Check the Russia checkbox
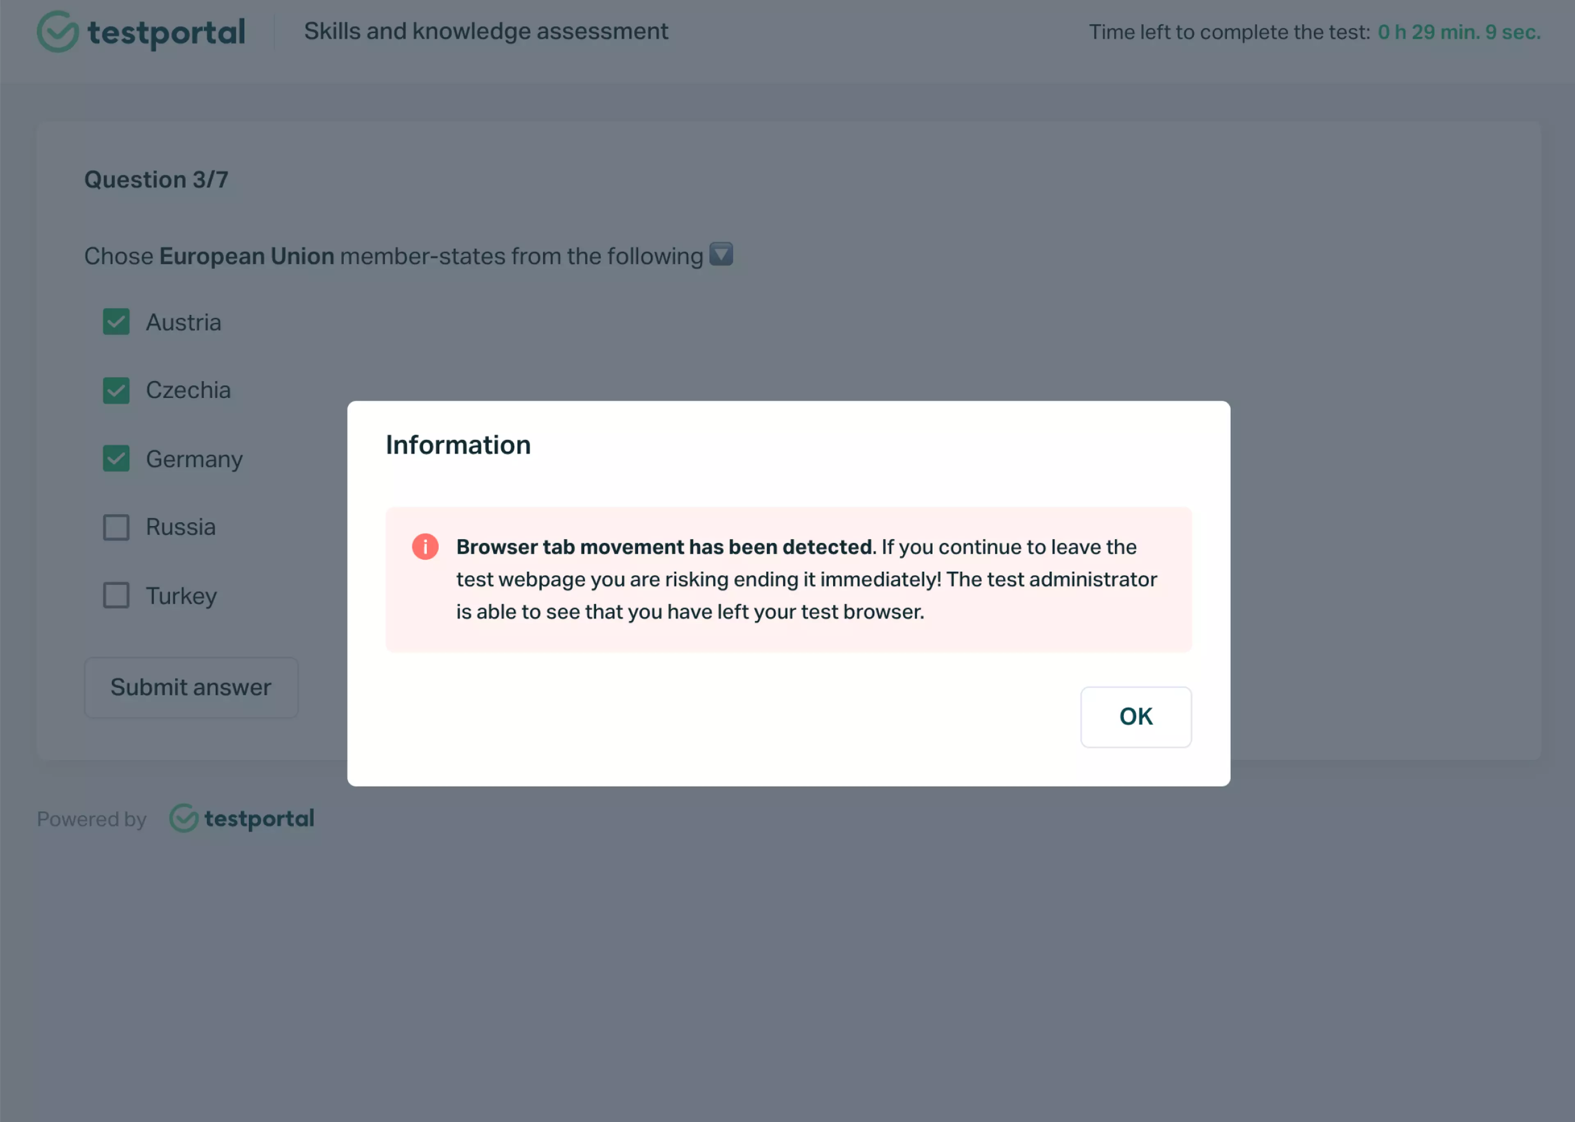 (x=116, y=526)
